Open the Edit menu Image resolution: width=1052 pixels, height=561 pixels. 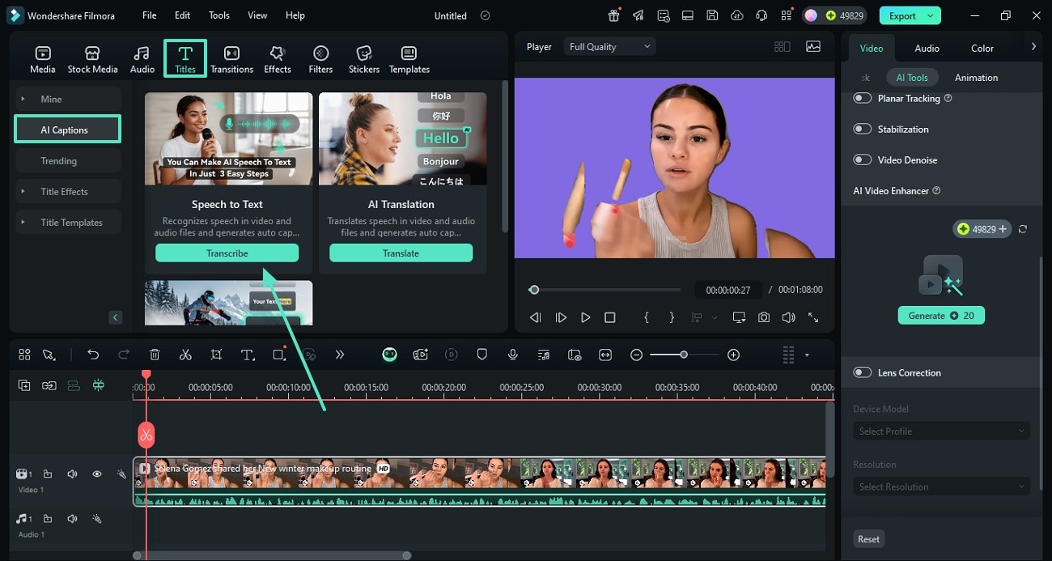click(x=183, y=15)
